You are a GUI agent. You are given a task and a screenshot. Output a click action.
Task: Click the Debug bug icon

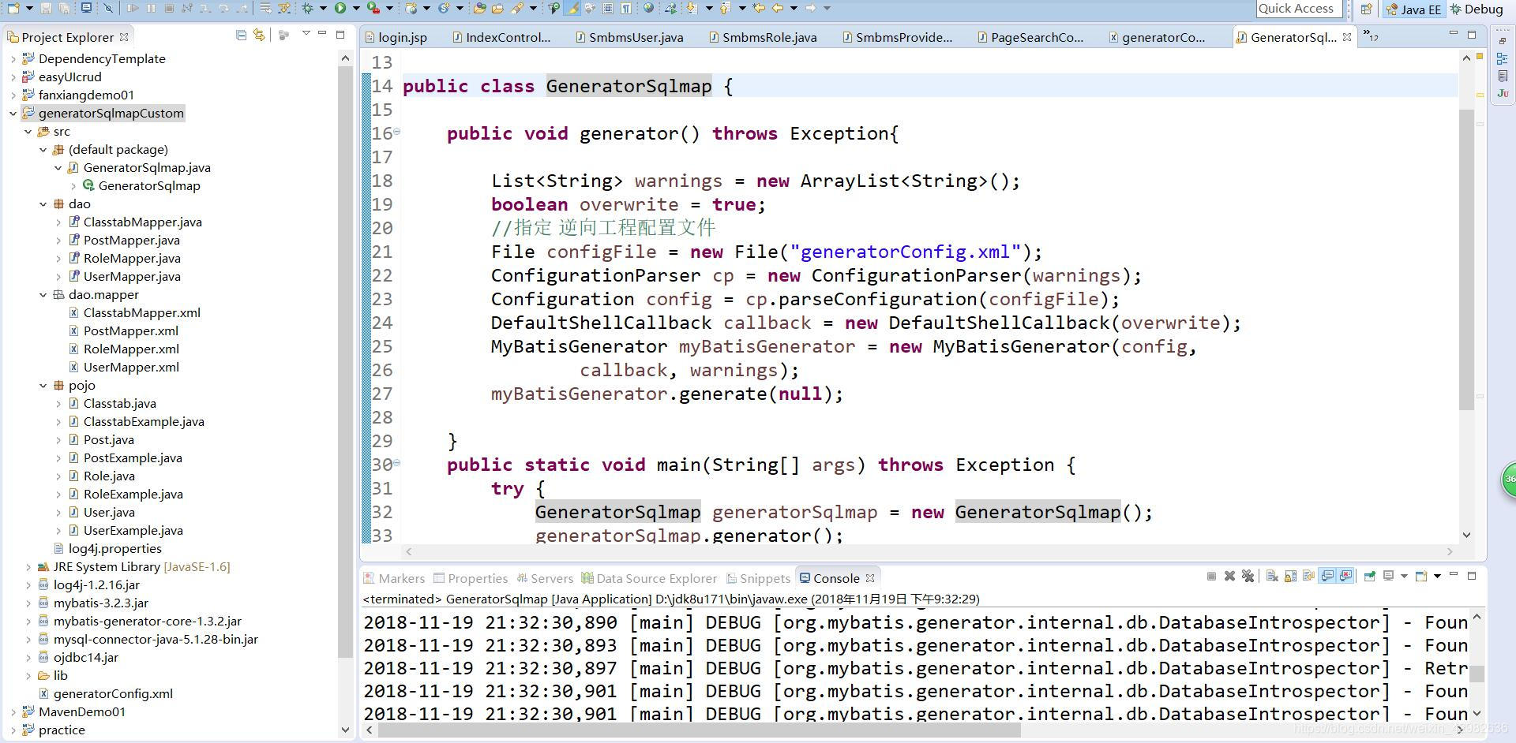pos(307,8)
